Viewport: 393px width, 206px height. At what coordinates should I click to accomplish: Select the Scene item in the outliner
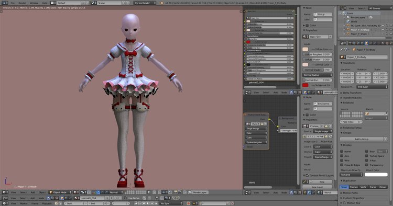(350, 13)
